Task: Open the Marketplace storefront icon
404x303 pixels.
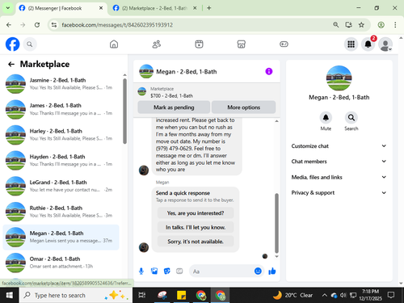Action: (x=242, y=44)
